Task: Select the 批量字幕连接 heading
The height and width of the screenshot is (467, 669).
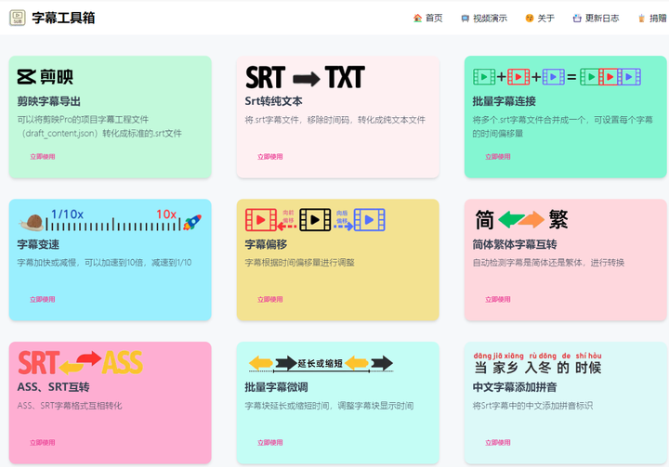Action: tap(505, 101)
